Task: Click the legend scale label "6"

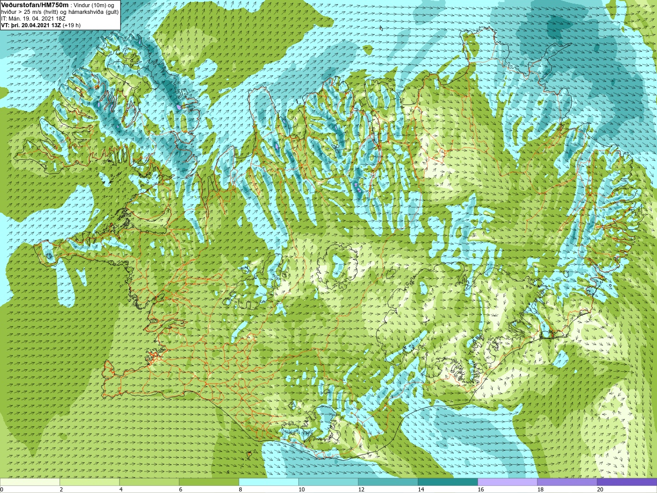Action: [x=181, y=490]
